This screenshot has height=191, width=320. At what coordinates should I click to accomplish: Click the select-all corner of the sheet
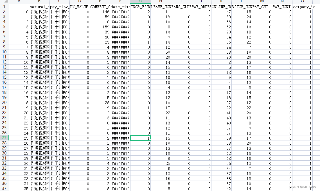(x=4, y=1)
